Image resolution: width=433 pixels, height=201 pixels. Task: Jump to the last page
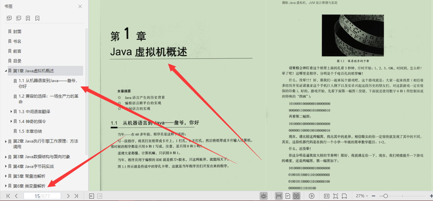[76, 196]
